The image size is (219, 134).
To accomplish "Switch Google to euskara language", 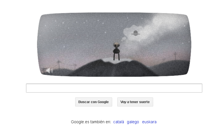I will pos(149,122).
